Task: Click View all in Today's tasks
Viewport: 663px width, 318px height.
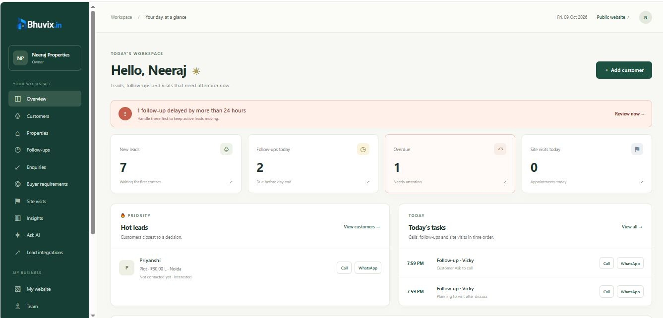Action: coord(632,227)
